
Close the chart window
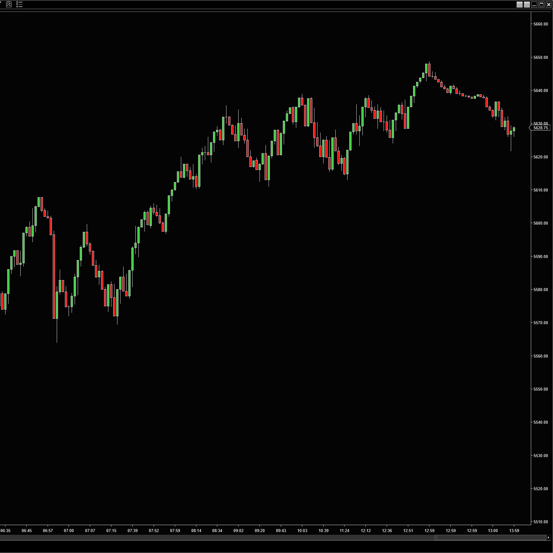[548, 5]
